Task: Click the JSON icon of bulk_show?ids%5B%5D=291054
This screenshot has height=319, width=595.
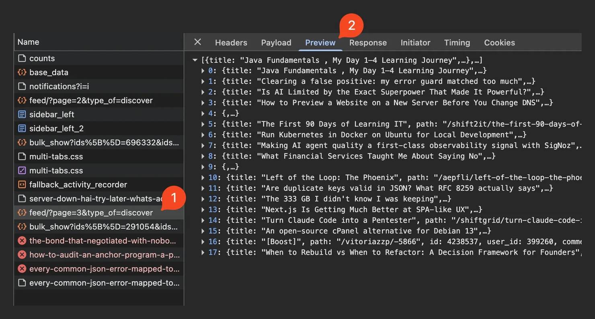Action: (22, 226)
